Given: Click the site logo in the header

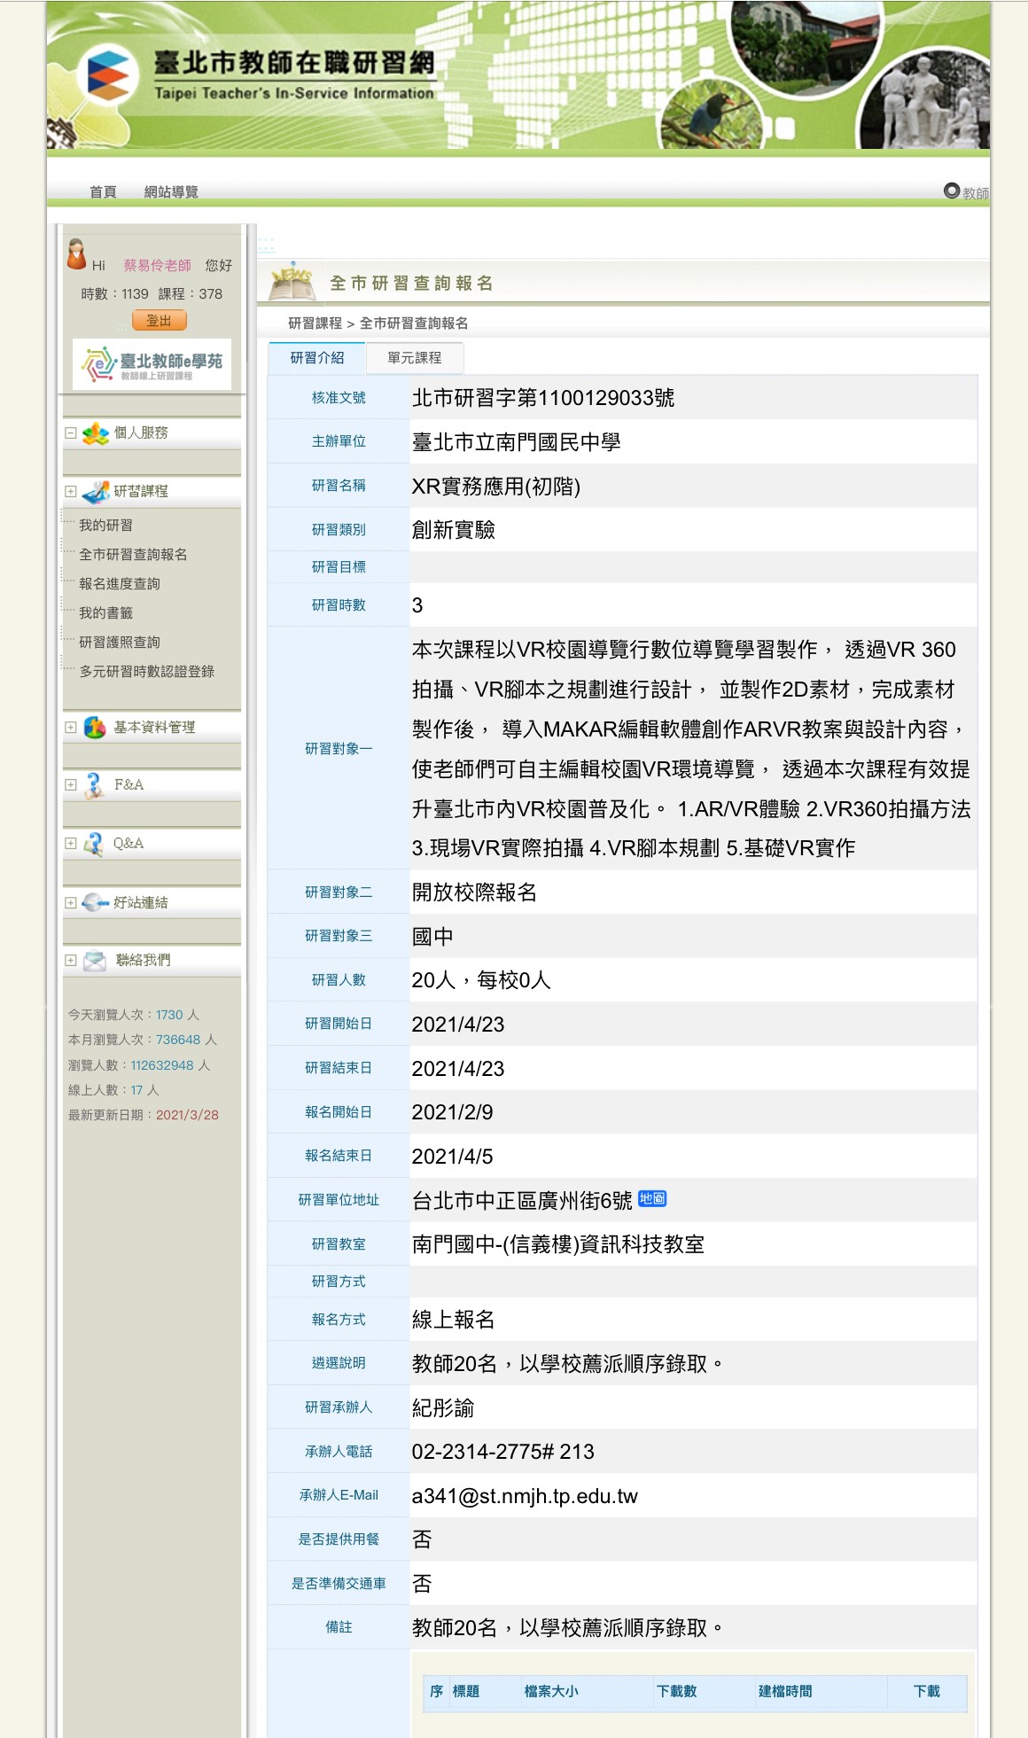Looking at the screenshot, I should pos(109,76).
